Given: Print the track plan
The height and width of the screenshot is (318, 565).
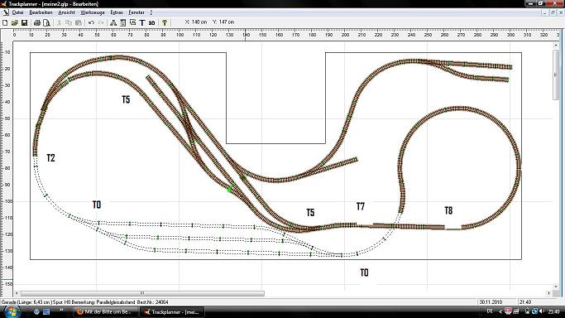Looking at the screenshot, I should pos(36,22).
